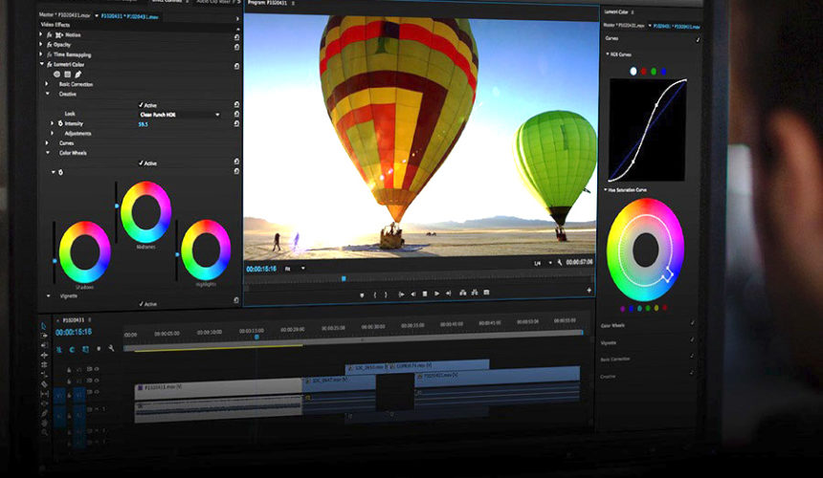Click the Export Frame camera icon
The image size is (823, 478).
[x=486, y=293]
